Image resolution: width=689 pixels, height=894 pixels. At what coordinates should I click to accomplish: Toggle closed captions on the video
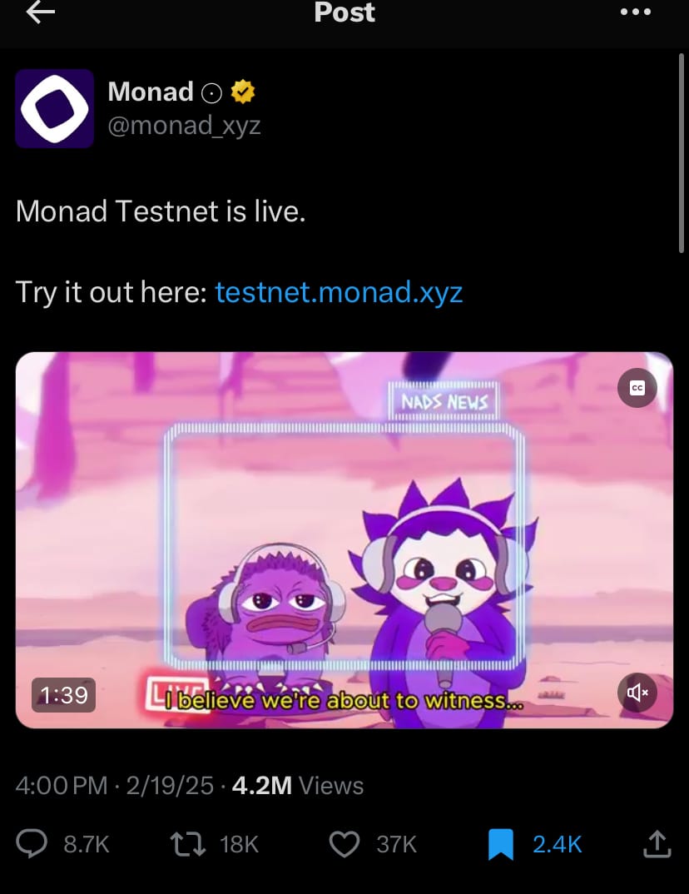[637, 388]
